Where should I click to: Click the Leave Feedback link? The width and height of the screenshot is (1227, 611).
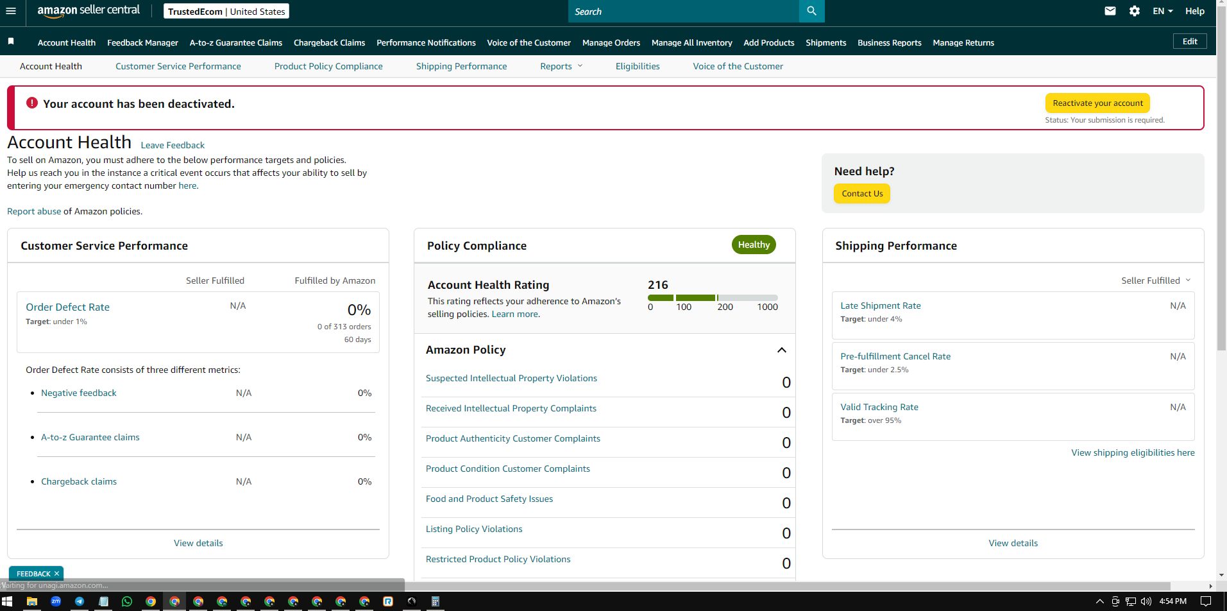coord(173,145)
